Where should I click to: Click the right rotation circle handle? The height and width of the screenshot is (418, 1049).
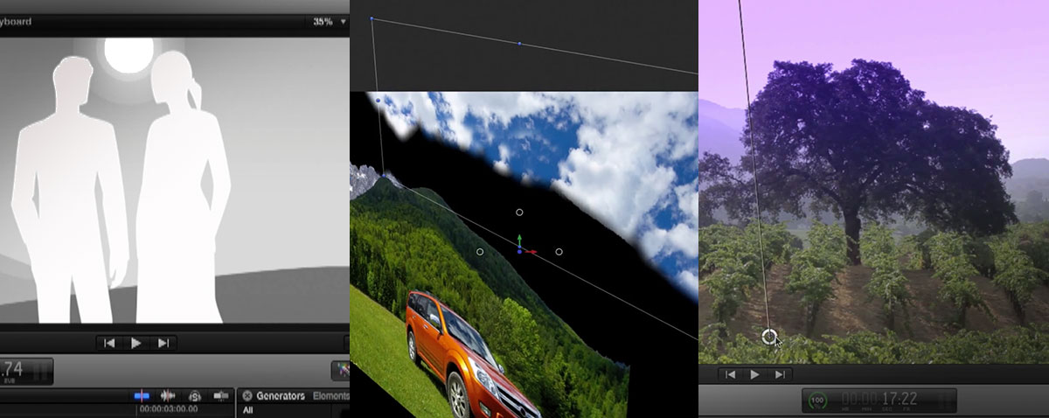click(559, 252)
